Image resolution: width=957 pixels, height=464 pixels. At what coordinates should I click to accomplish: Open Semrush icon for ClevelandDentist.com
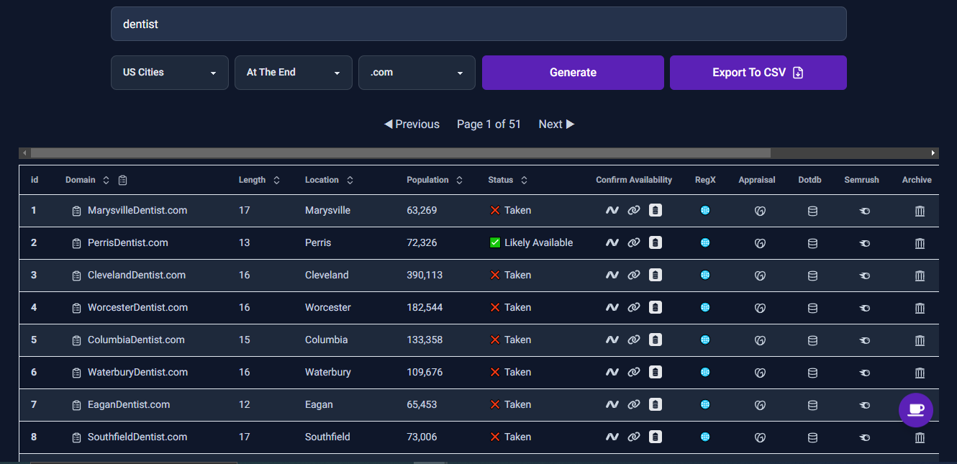[x=865, y=276]
